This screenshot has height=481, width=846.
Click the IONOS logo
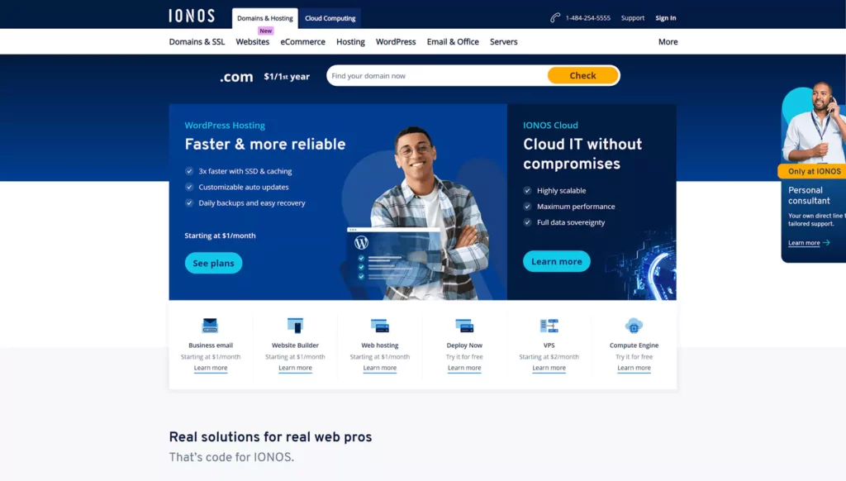tap(192, 17)
